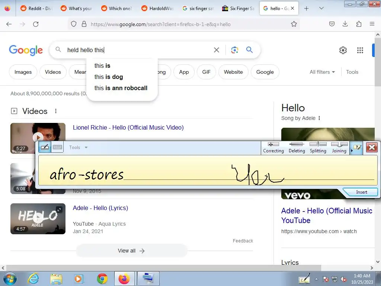Screen dimensions: 381x286
Task: Filter results by App
Action: tap(184, 72)
